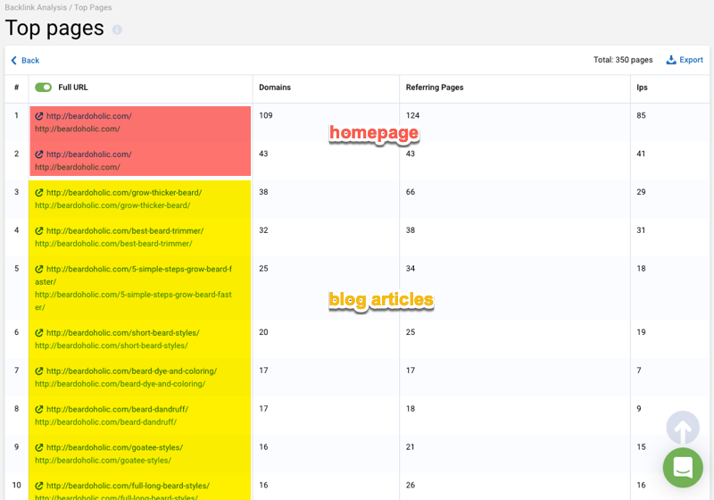Open external link icon for best-beard-trimmer

click(x=39, y=231)
